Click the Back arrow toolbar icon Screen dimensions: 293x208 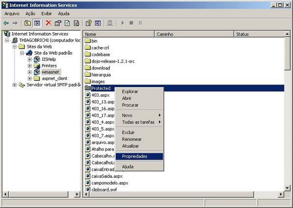(6, 23)
